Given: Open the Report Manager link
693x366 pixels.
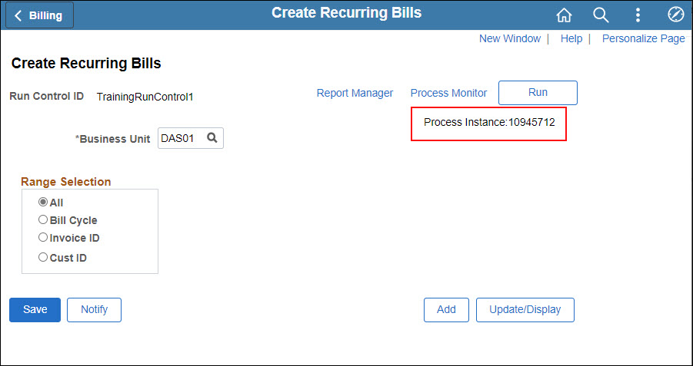Looking at the screenshot, I should (355, 93).
